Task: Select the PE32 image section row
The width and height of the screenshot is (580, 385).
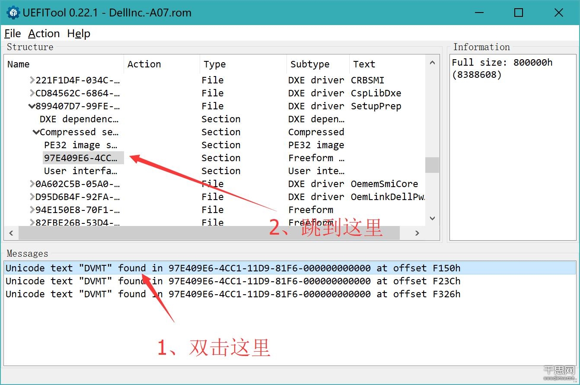Action: pos(81,145)
